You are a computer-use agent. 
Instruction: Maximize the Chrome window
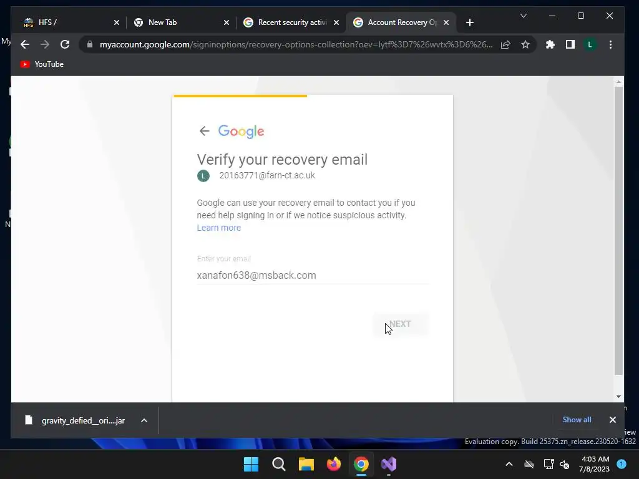581,16
